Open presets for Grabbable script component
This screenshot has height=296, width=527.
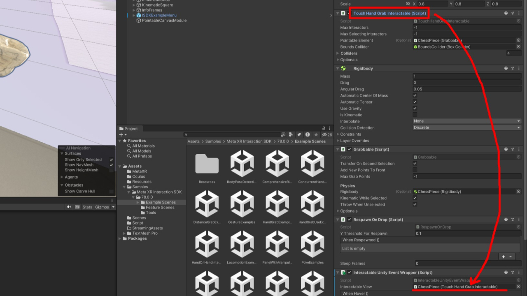pyautogui.click(x=513, y=149)
